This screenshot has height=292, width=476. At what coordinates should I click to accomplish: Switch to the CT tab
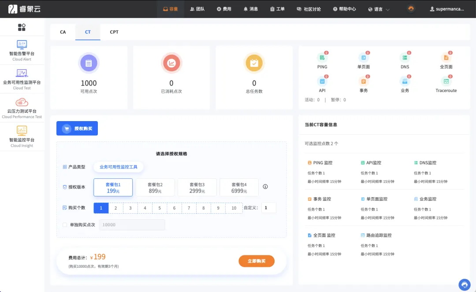pyautogui.click(x=88, y=32)
